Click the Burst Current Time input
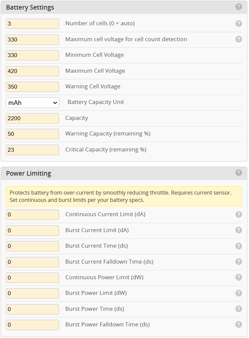Viewport: 249px width, 338px height. click(32, 246)
